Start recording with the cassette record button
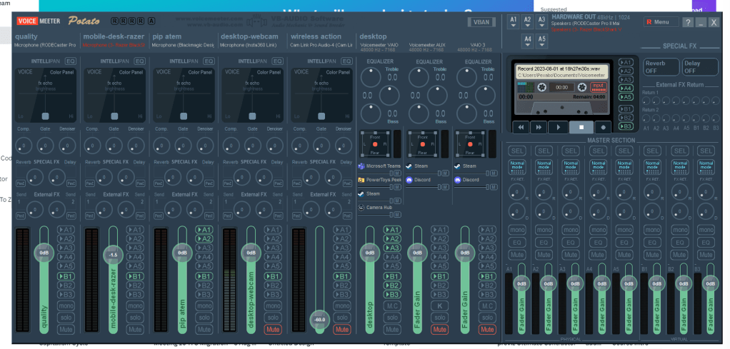730x349 pixels. 604,127
